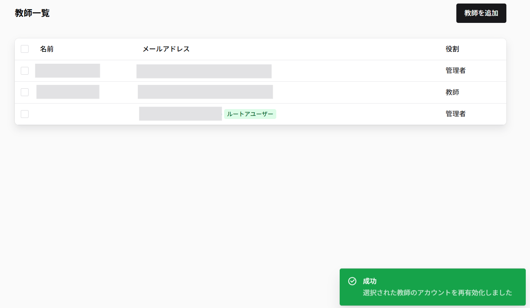Image resolution: width=530 pixels, height=308 pixels.
Task: Check the checkbox on the root user row
Action: (24, 114)
